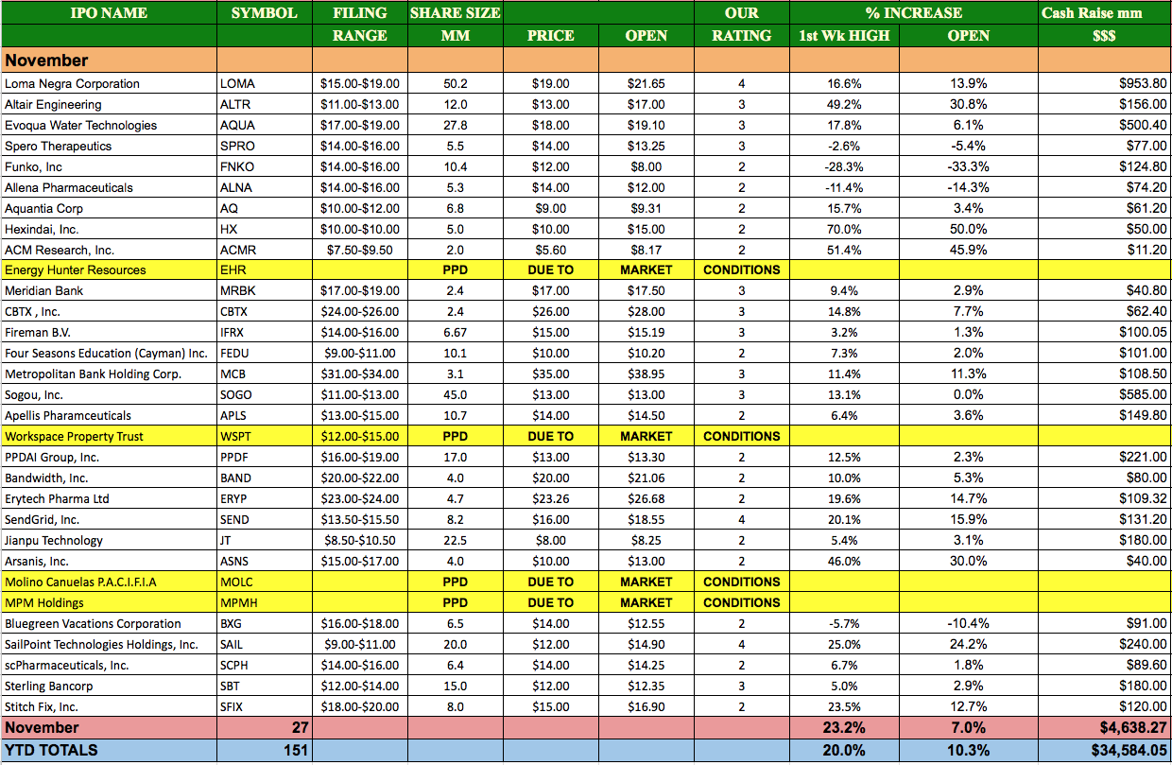Click the WSPT symbol cell
Image resolution: width=1172 pixels, height=765 pixels.
265,437
